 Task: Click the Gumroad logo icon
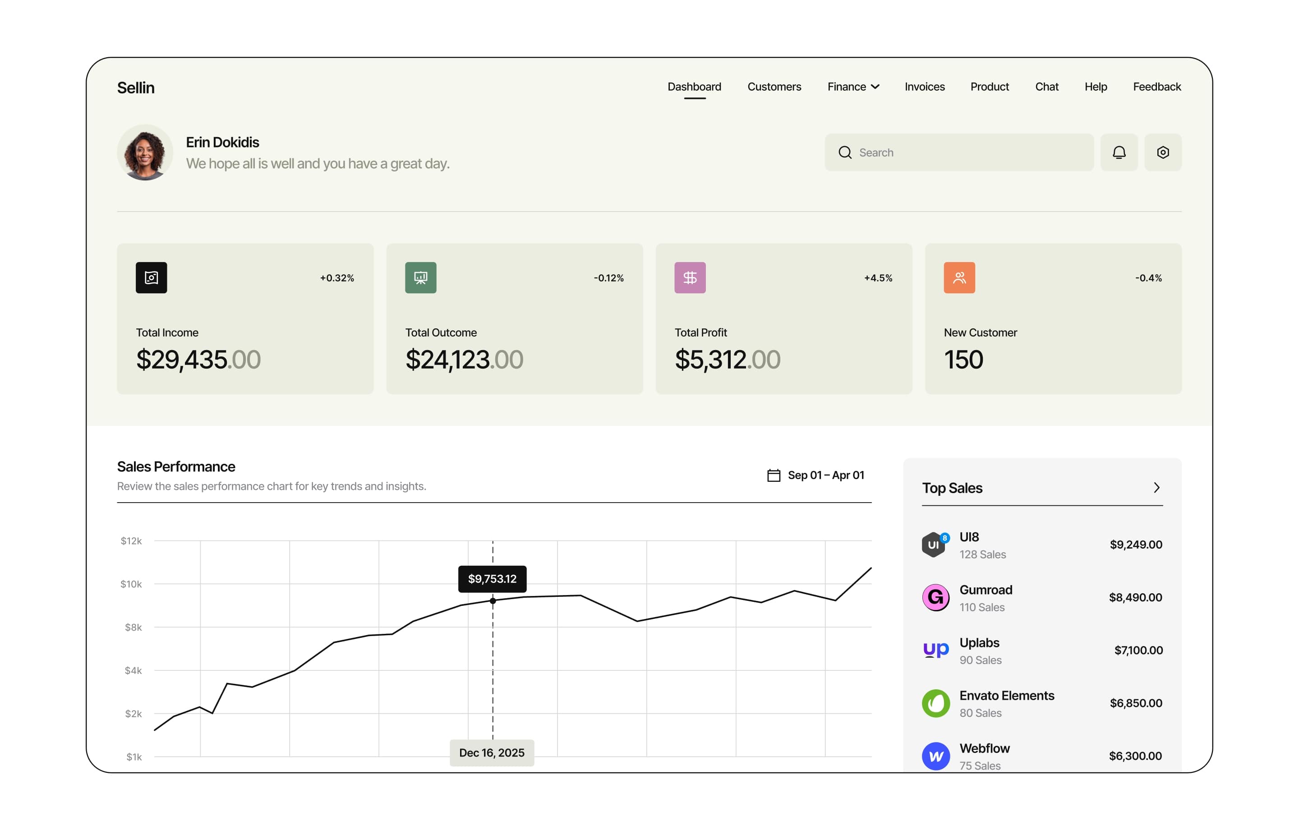pyautogui.click(x=935, y=597)
